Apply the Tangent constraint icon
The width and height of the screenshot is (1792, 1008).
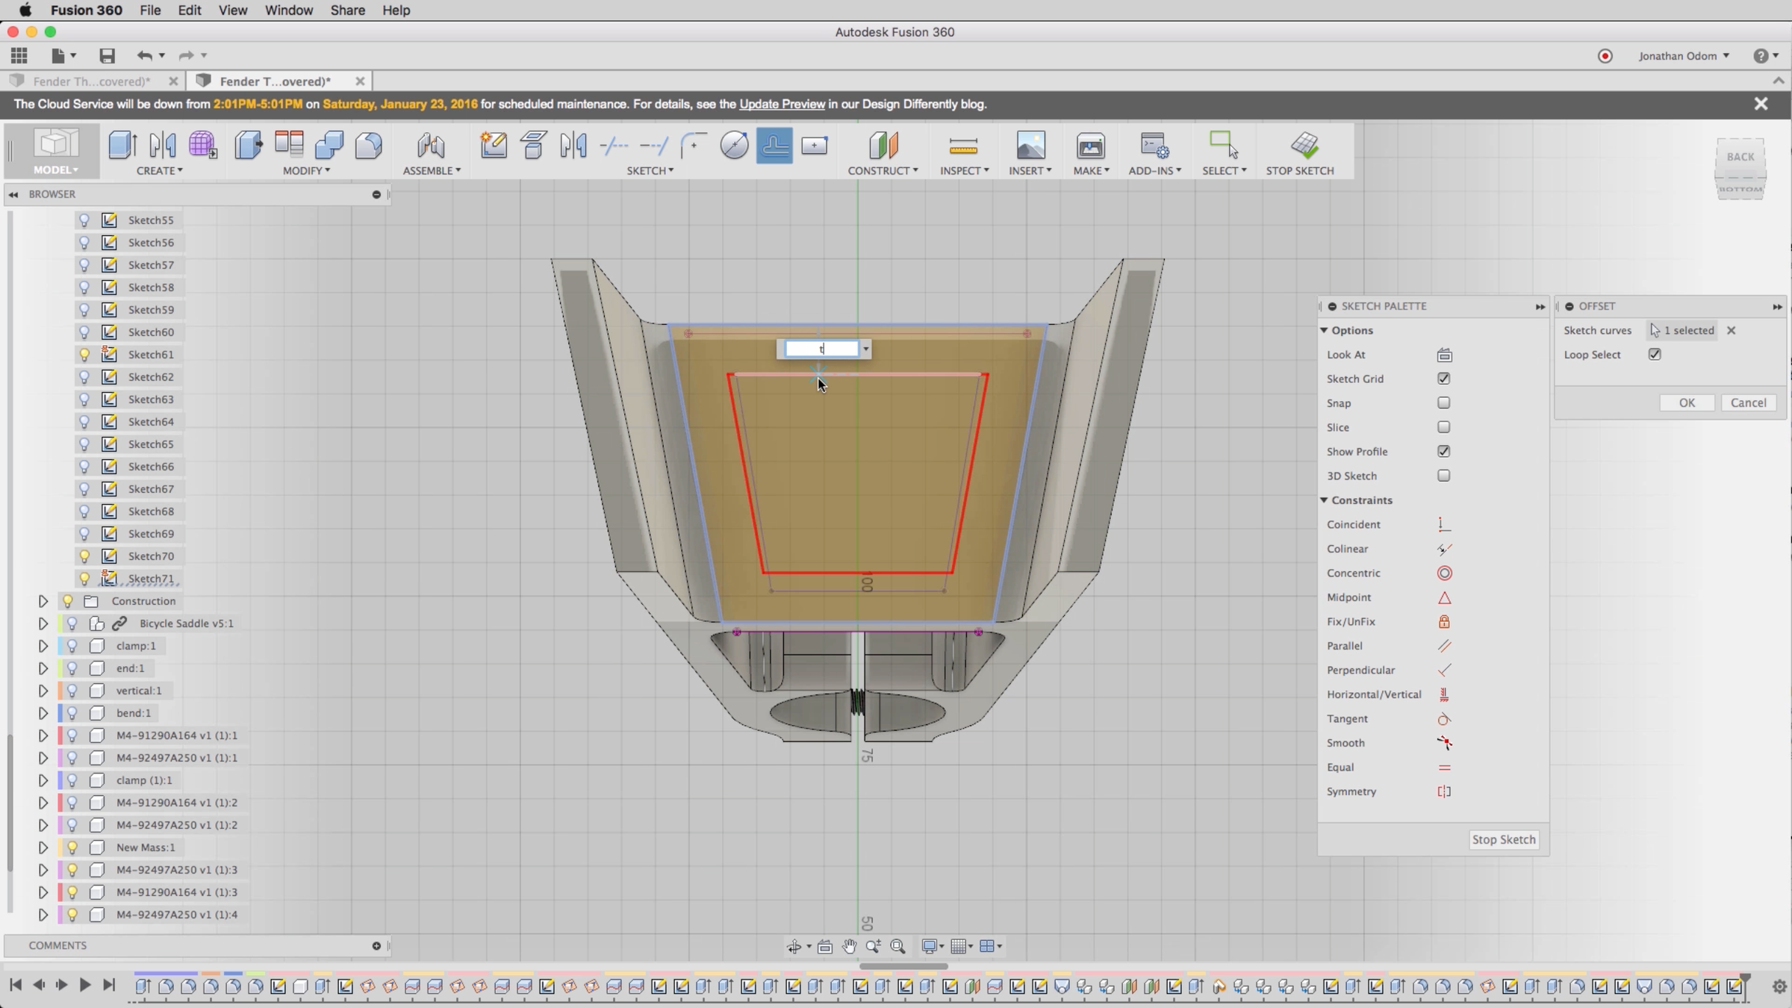click(1444, 719)
